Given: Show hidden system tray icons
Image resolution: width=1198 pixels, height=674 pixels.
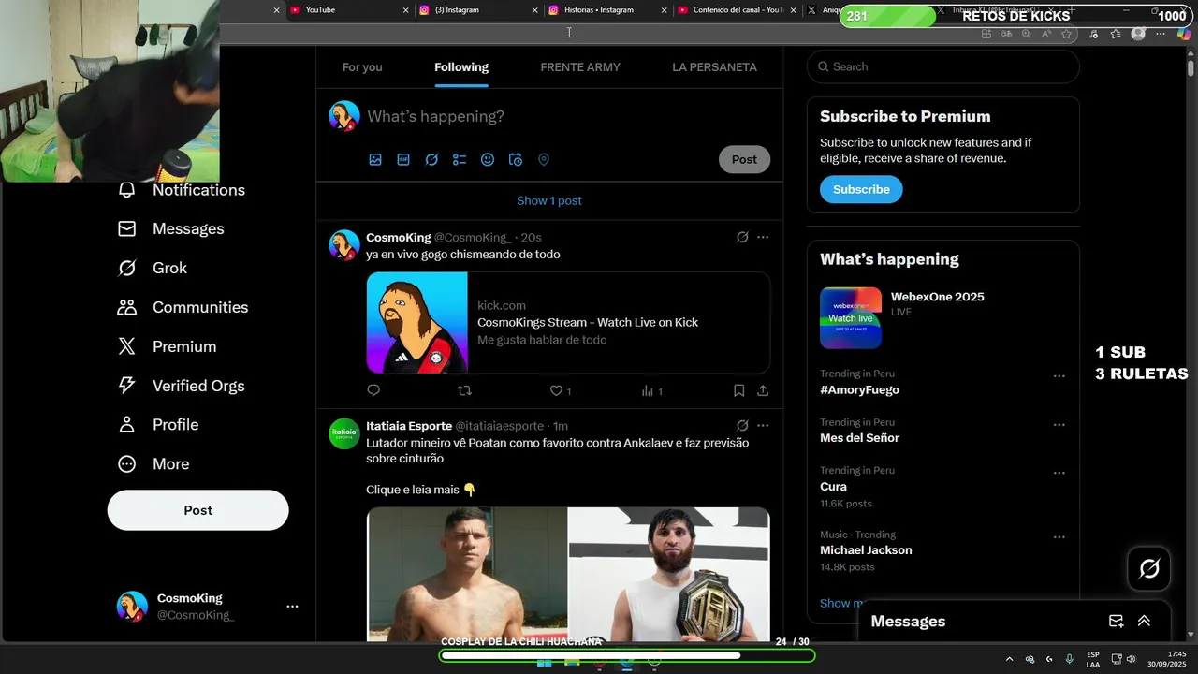Looking at the screenshot, I should [x=1009, y=659].
